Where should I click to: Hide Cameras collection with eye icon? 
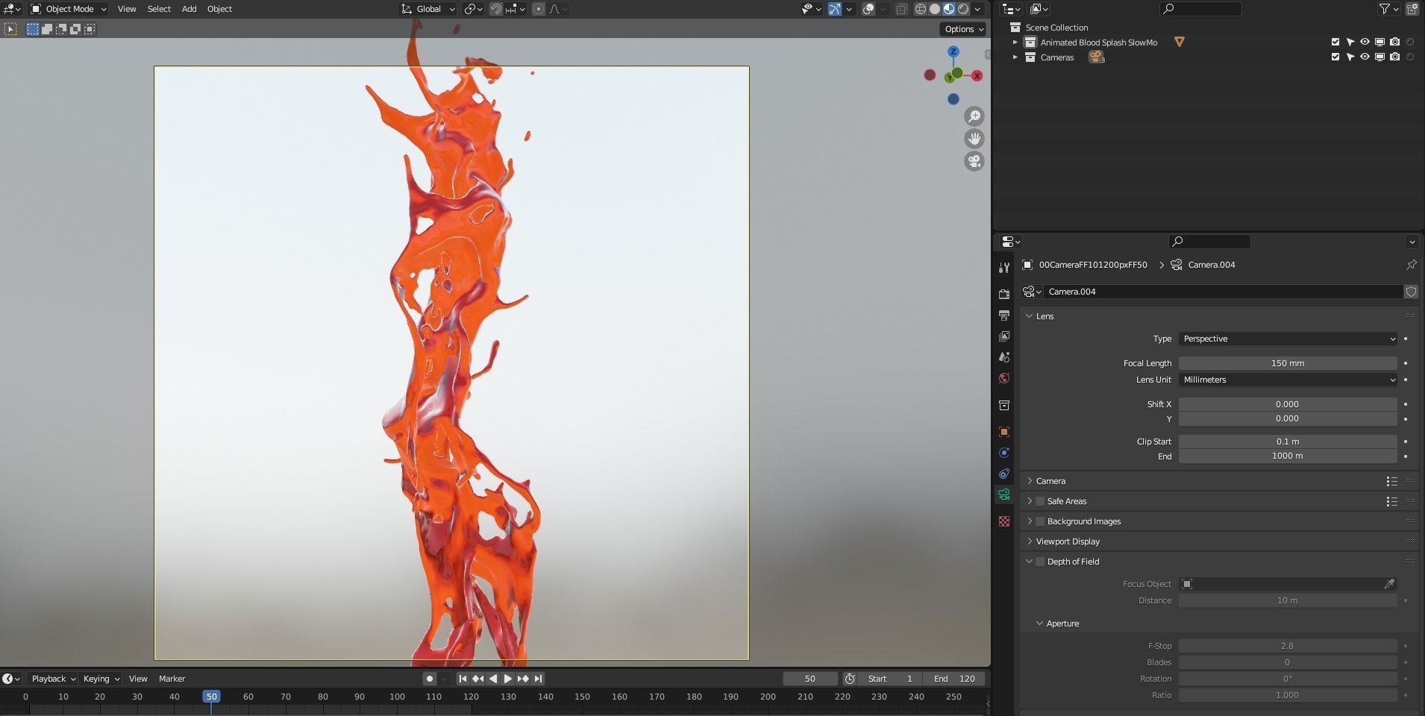click(1365, 57)
